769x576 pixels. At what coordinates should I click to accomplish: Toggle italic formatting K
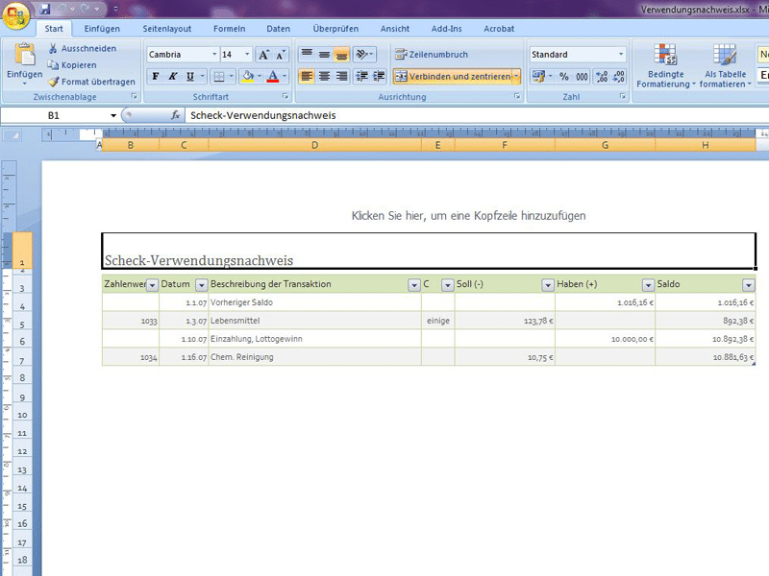173,77
